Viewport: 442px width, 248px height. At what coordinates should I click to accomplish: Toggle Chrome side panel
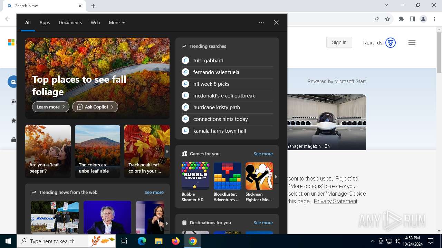[412, 19]
